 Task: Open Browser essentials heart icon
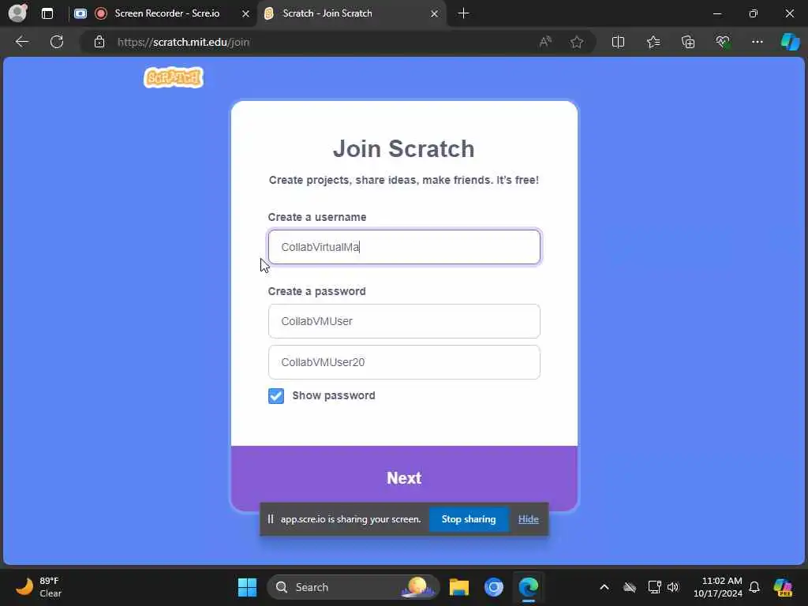[x=723, y=42]
